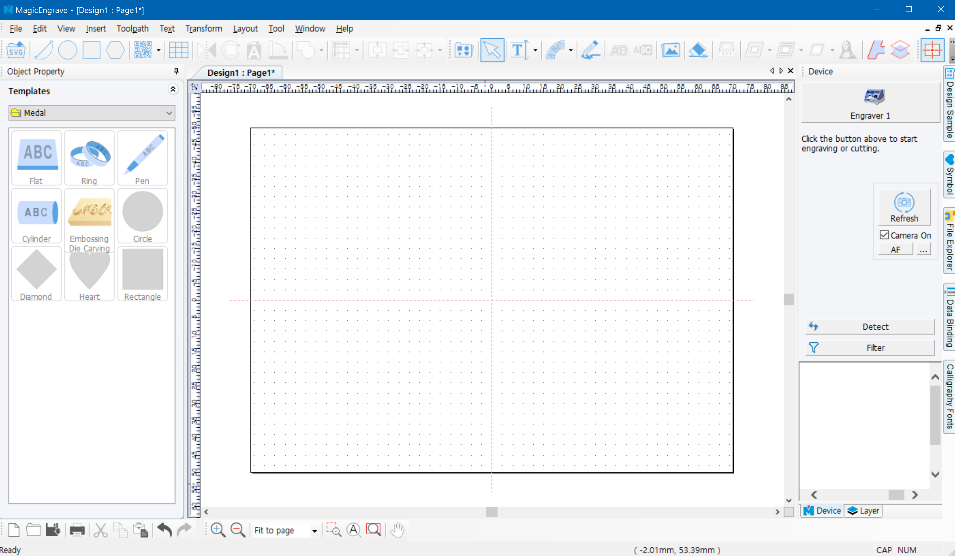
Task: Open the Calligraphy Fonts side tab
Action: 949,396
